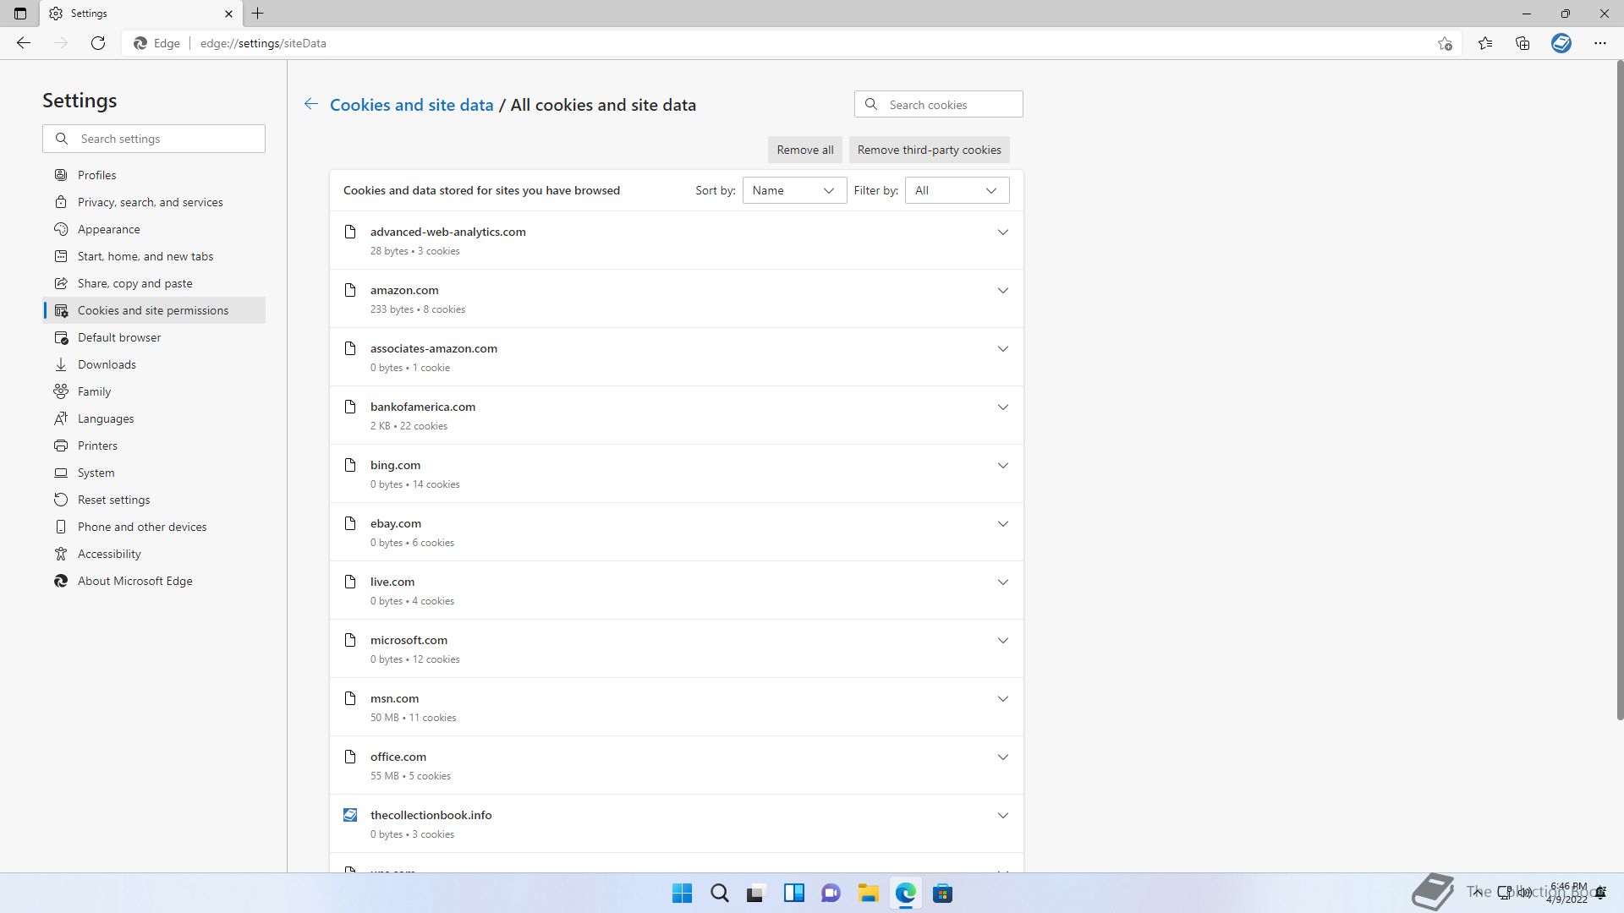
Task: Expand bankofamerica.com cookie details
Action: (x=1002, y=407)
